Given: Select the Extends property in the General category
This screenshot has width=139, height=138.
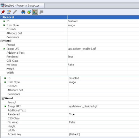Looking at the screenshot, I should pos(11,29).
